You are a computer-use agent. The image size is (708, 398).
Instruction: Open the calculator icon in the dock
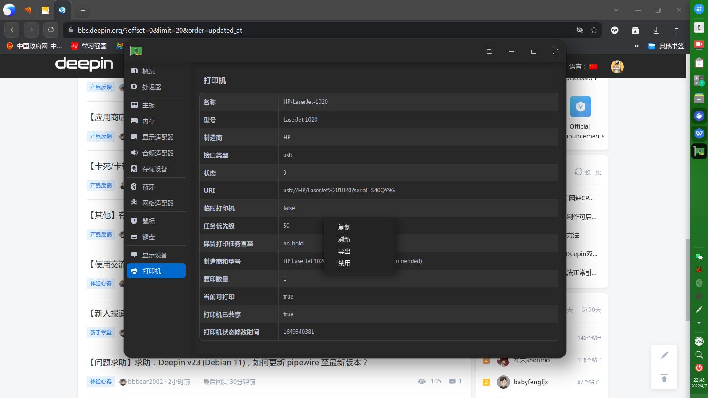(699, 80)
